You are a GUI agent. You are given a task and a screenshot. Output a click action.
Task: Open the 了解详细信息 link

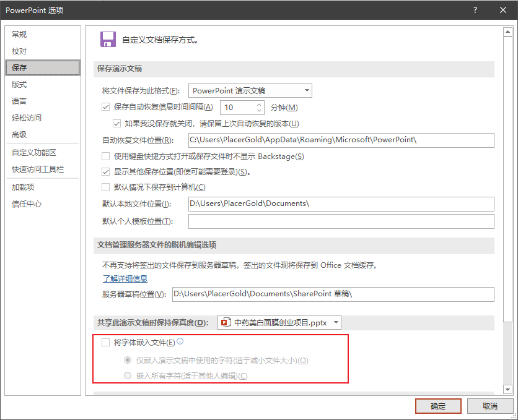pos(125,278)
